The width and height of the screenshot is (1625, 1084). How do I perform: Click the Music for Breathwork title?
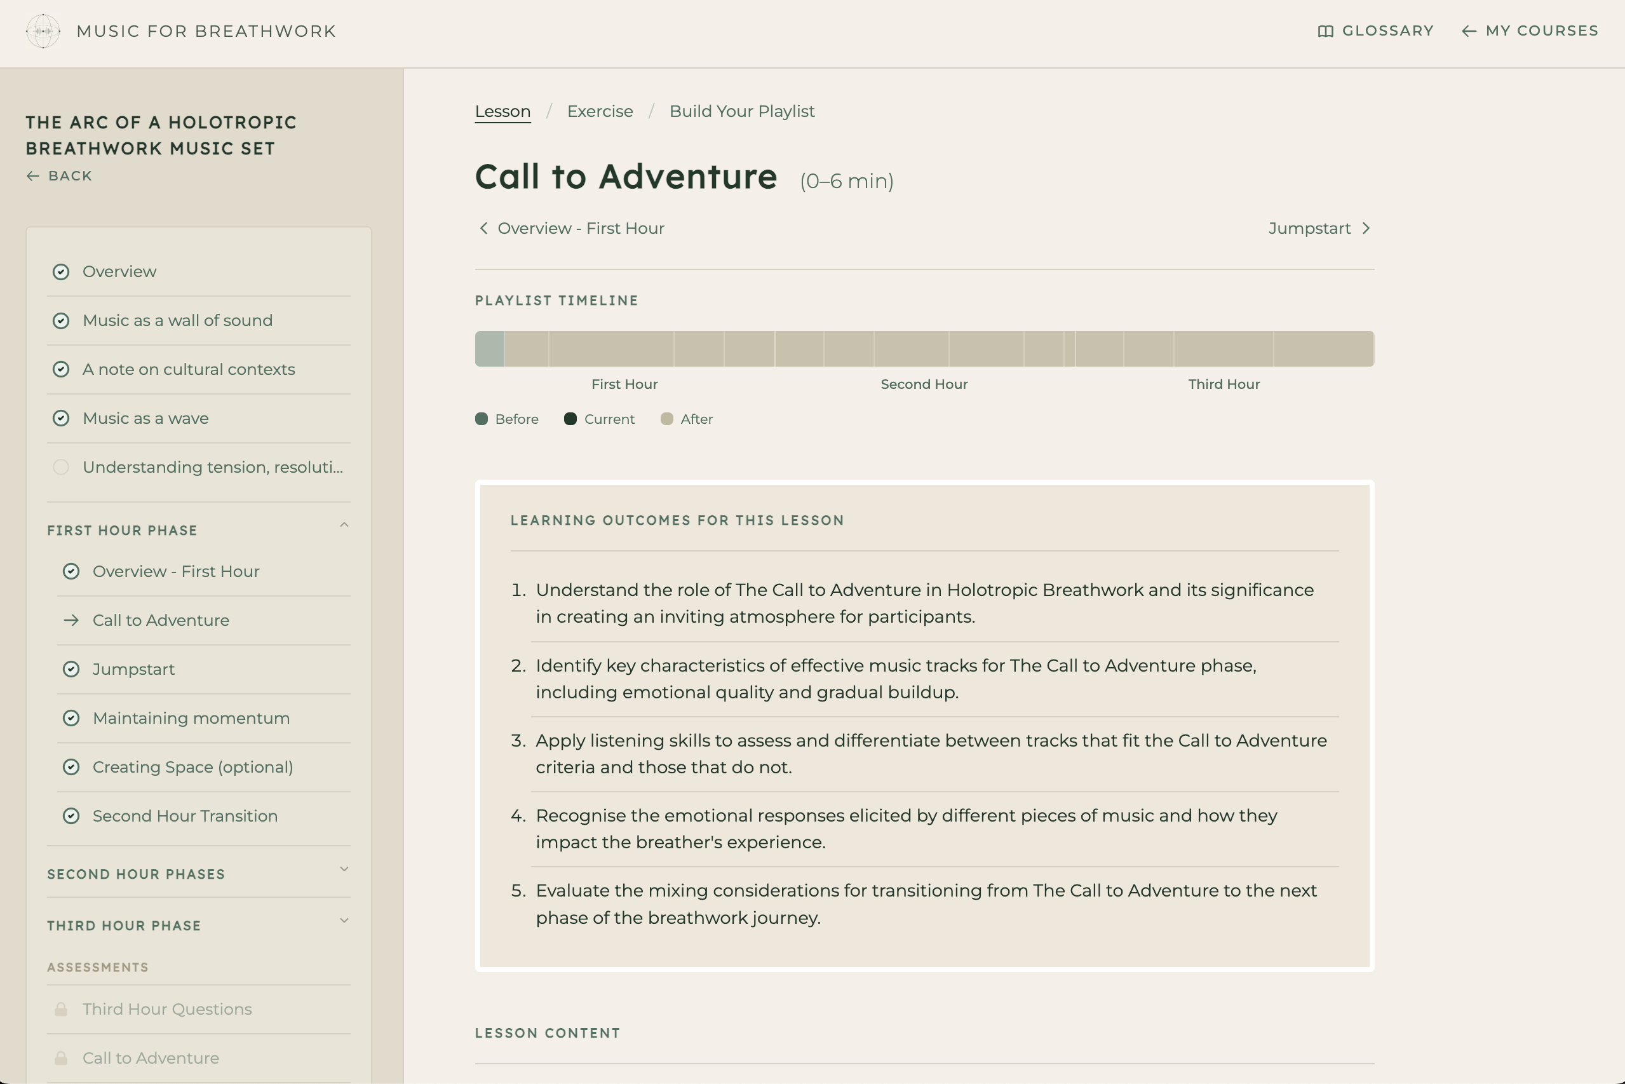[x=206, y=31]
